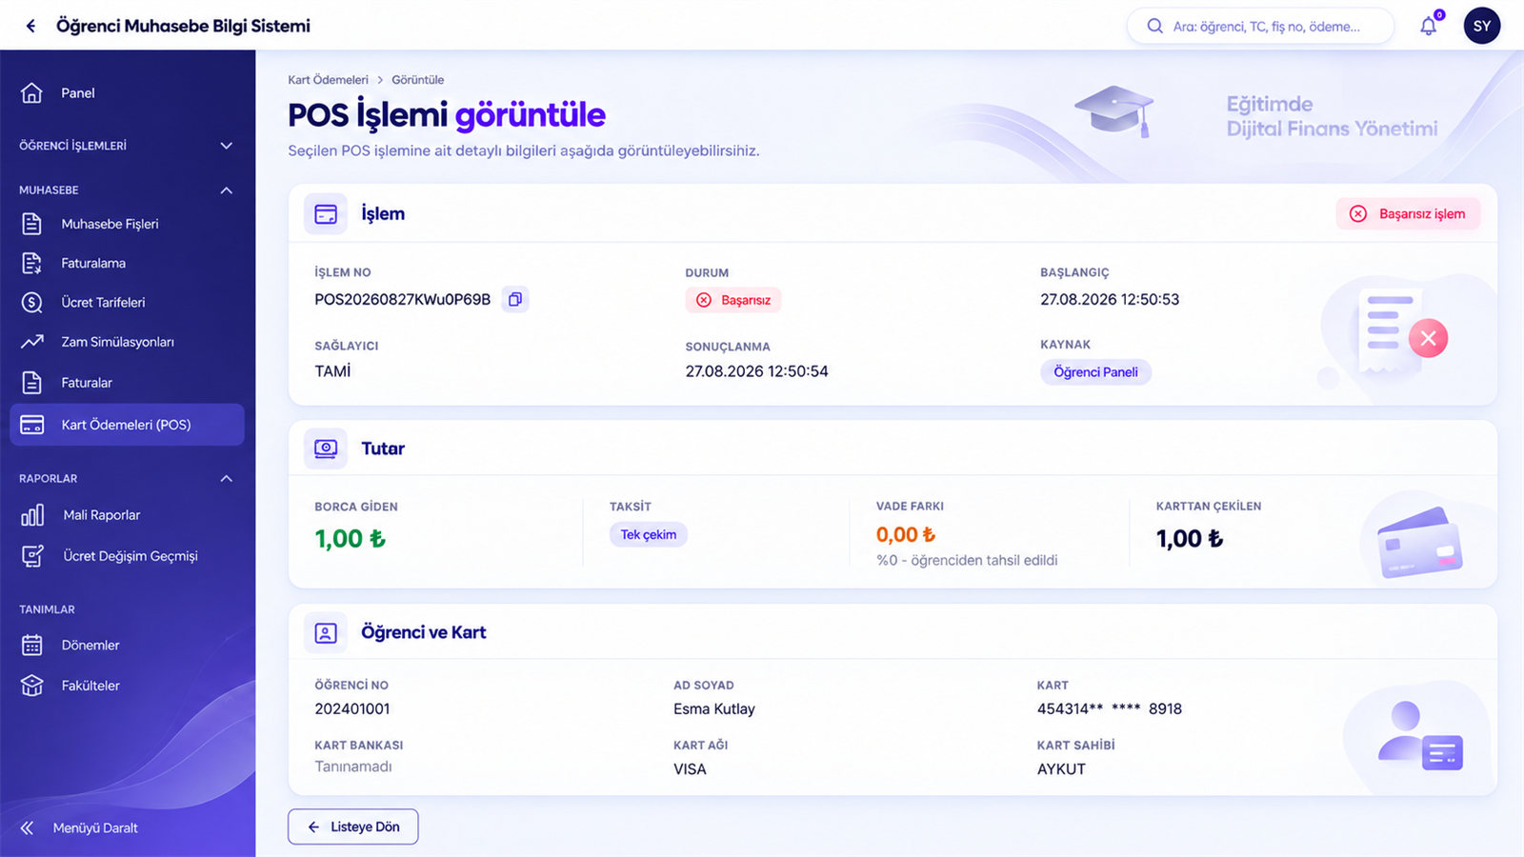Click the Dönemler calendar icon
Image resolution: width=1524 pixels, height=857 pixels.
31,645
